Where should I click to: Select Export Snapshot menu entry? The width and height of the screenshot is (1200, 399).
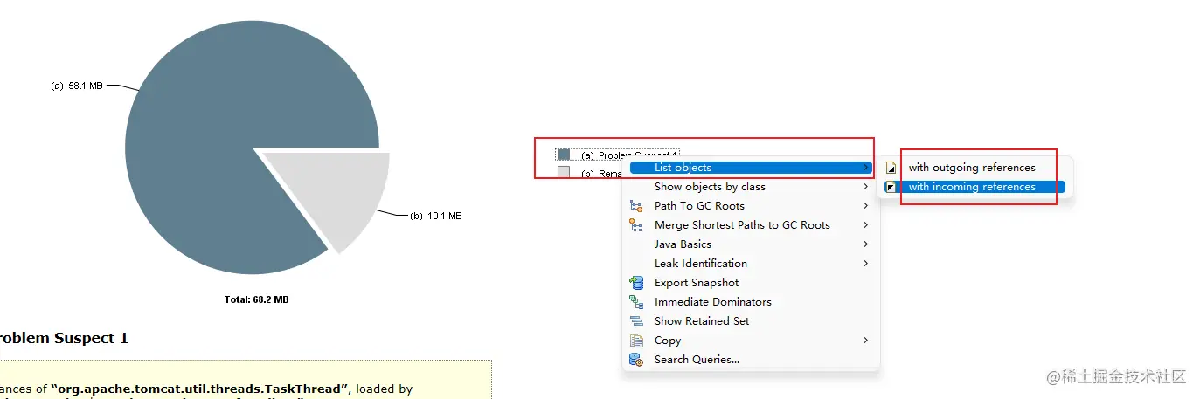(751, 283)
